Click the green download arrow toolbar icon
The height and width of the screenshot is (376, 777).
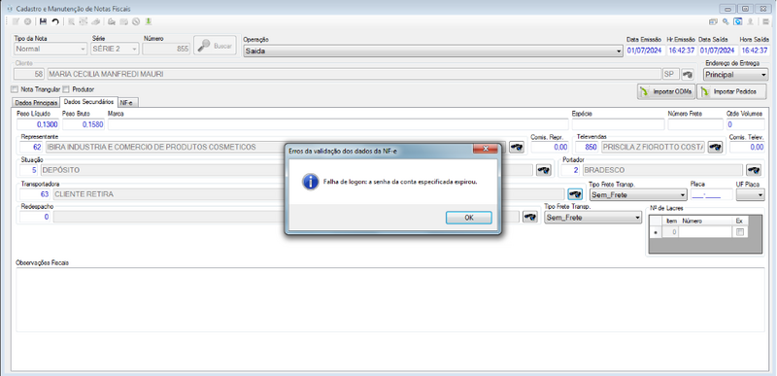coord(149,21)
